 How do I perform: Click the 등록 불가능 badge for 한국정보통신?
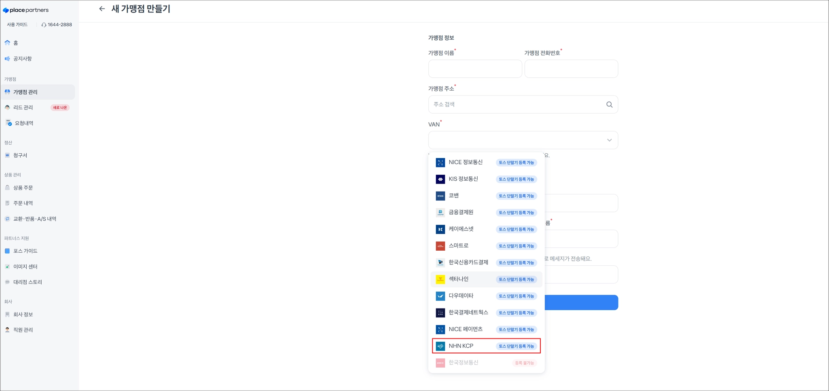point(525,363)
